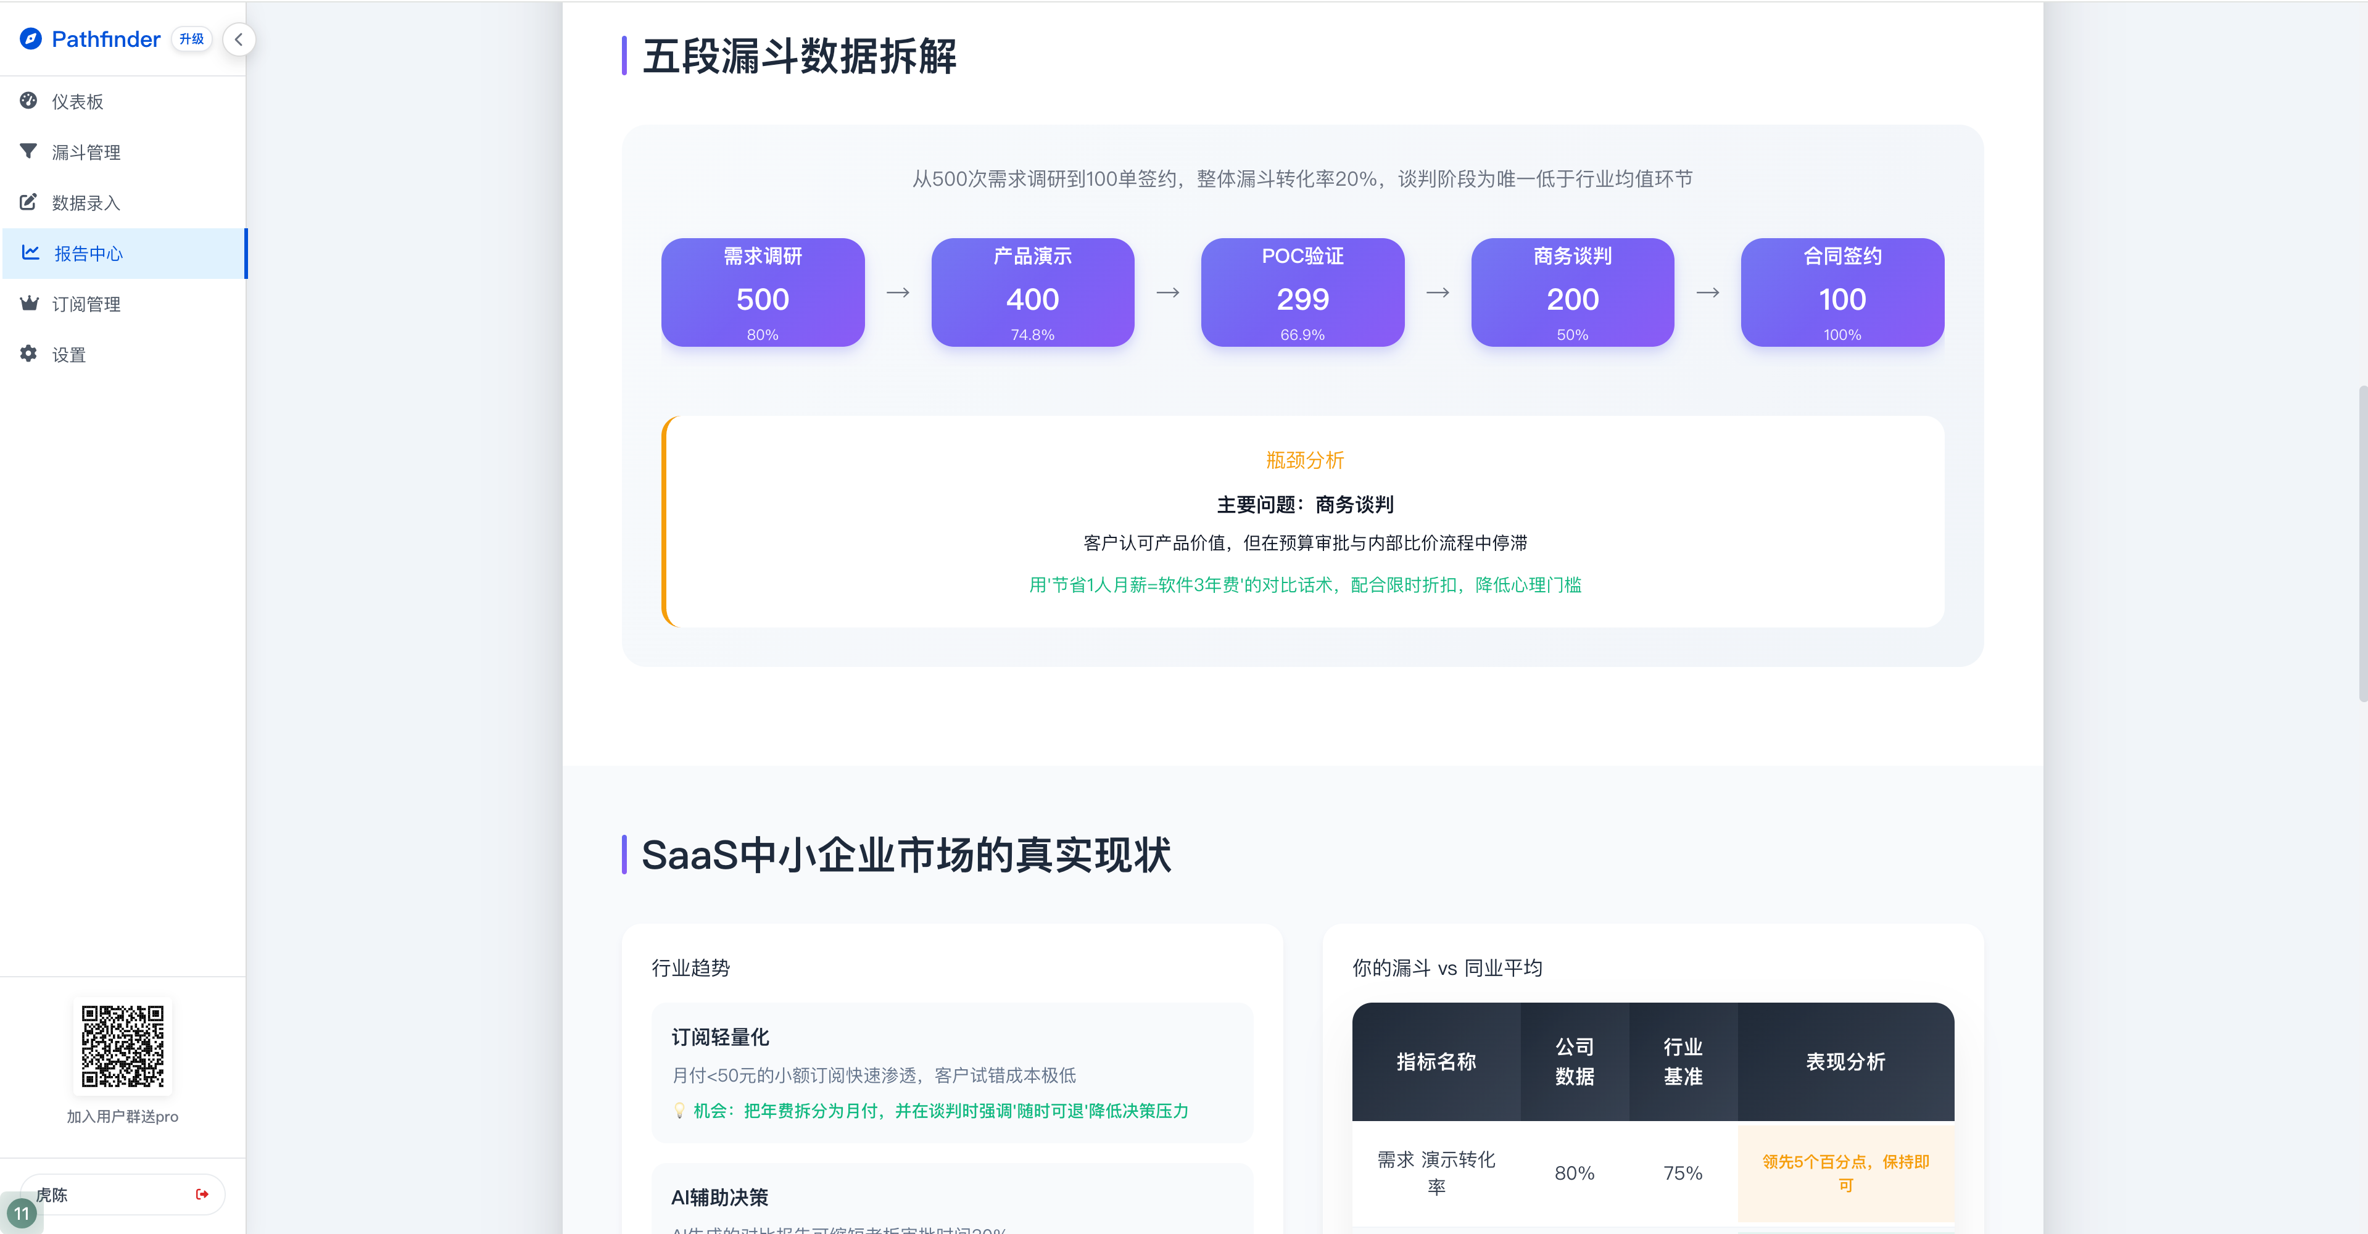This screenshot has width=2368, height=1234.
Task: Open 设置 via the gear icon
Action: pyautogui.click(x=28, y=354)
